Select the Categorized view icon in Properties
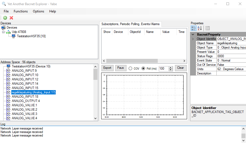This screenshot has height=143, width=246. pyautogui.click(x=194, y=28)
